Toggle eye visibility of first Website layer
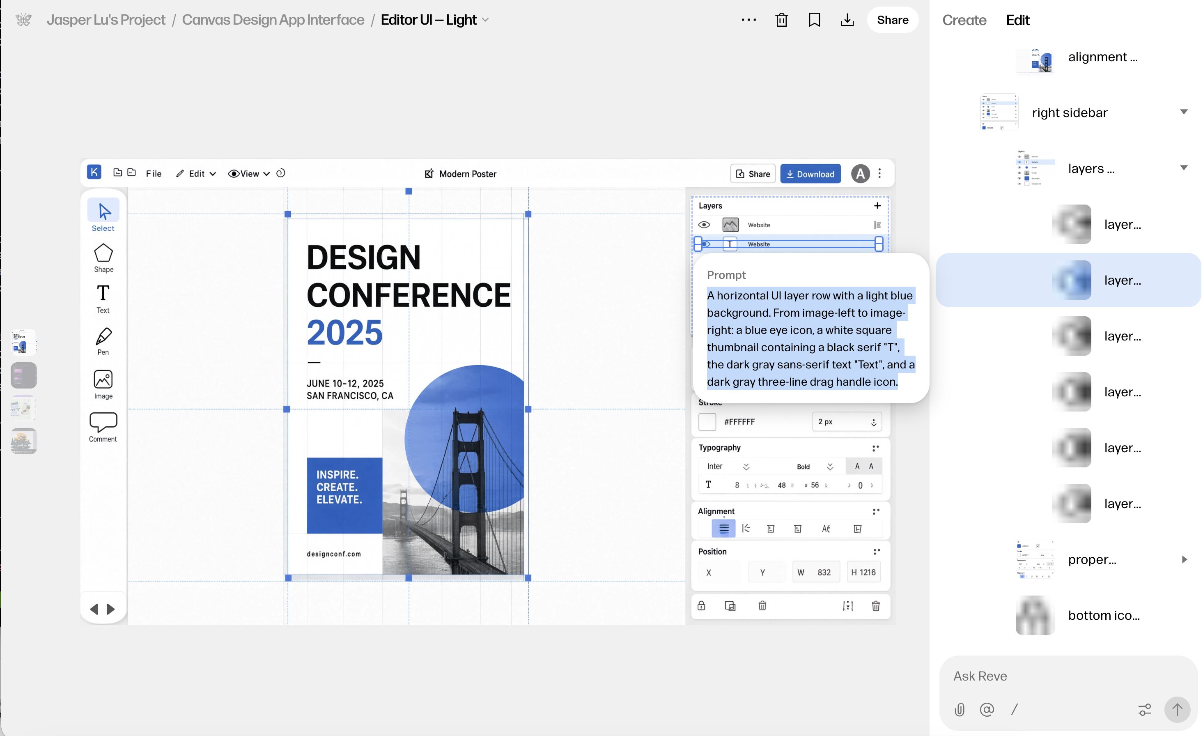Viewport: 1203px width, 736px height. (x=704, y=225)
